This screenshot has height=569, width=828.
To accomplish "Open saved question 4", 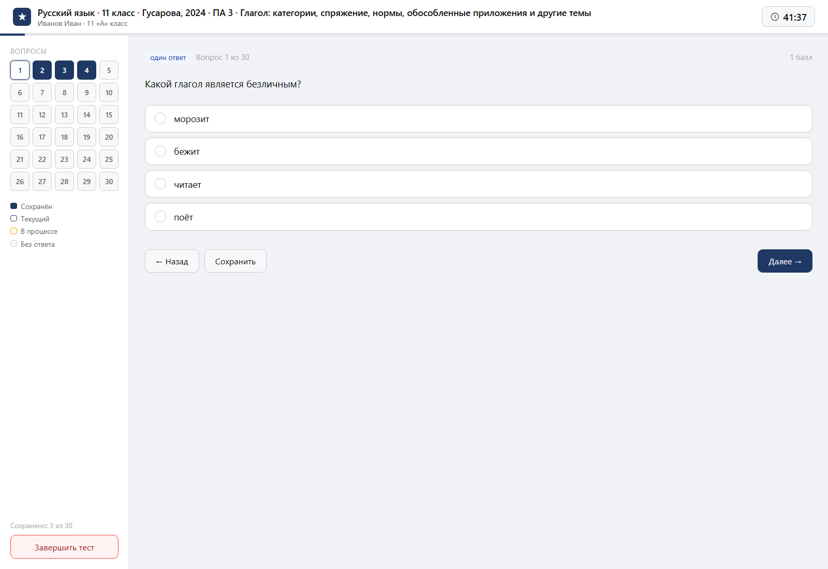I will point(86,70).
